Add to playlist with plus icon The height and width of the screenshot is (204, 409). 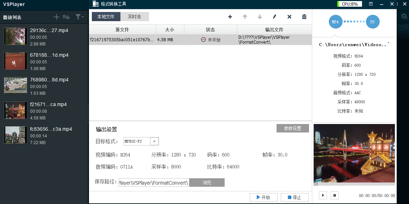(57, 17)
